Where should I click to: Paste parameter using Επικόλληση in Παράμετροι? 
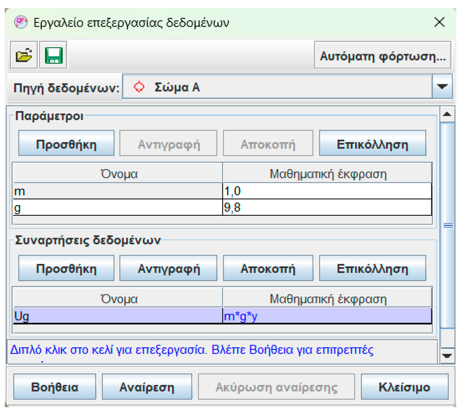pyautogui.click(x=372, y=143)
